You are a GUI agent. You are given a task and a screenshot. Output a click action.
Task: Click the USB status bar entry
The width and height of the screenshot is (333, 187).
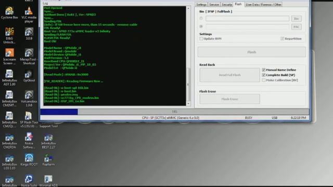coord(274,118)
